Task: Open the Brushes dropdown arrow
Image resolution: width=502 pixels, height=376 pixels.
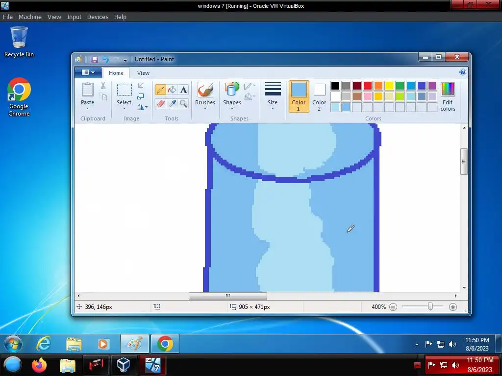Action: pos(205,108)
